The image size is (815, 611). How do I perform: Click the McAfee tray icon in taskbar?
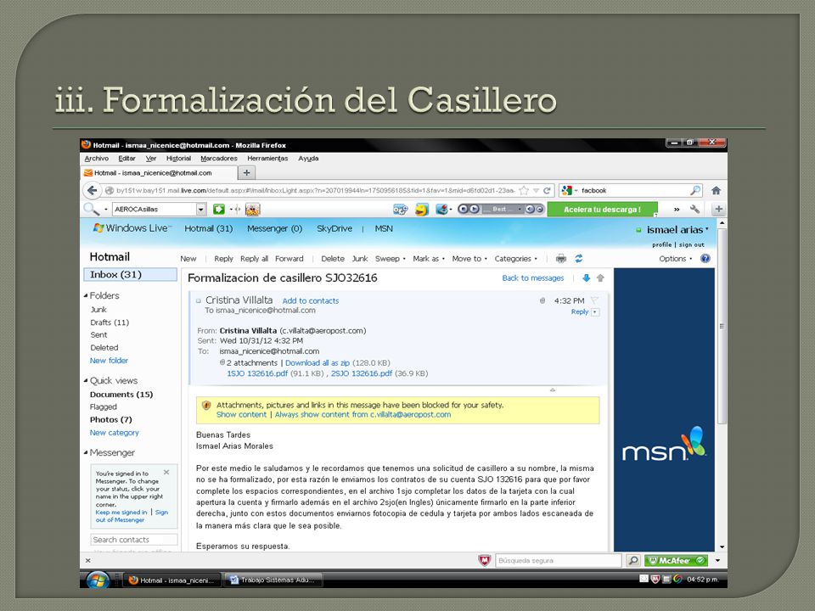coord(656,579)
